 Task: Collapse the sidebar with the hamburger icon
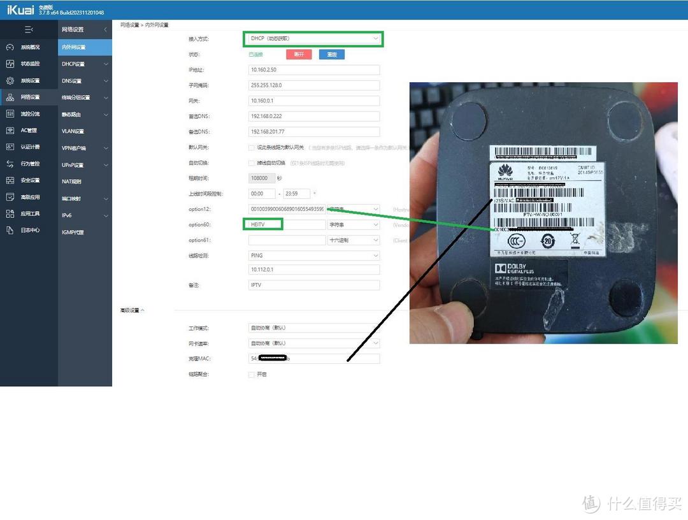(x=29, y=29)
